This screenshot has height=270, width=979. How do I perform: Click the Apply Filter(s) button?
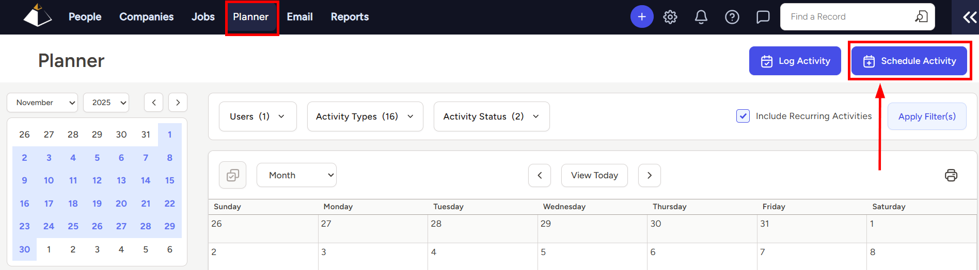tap(927, 116)
